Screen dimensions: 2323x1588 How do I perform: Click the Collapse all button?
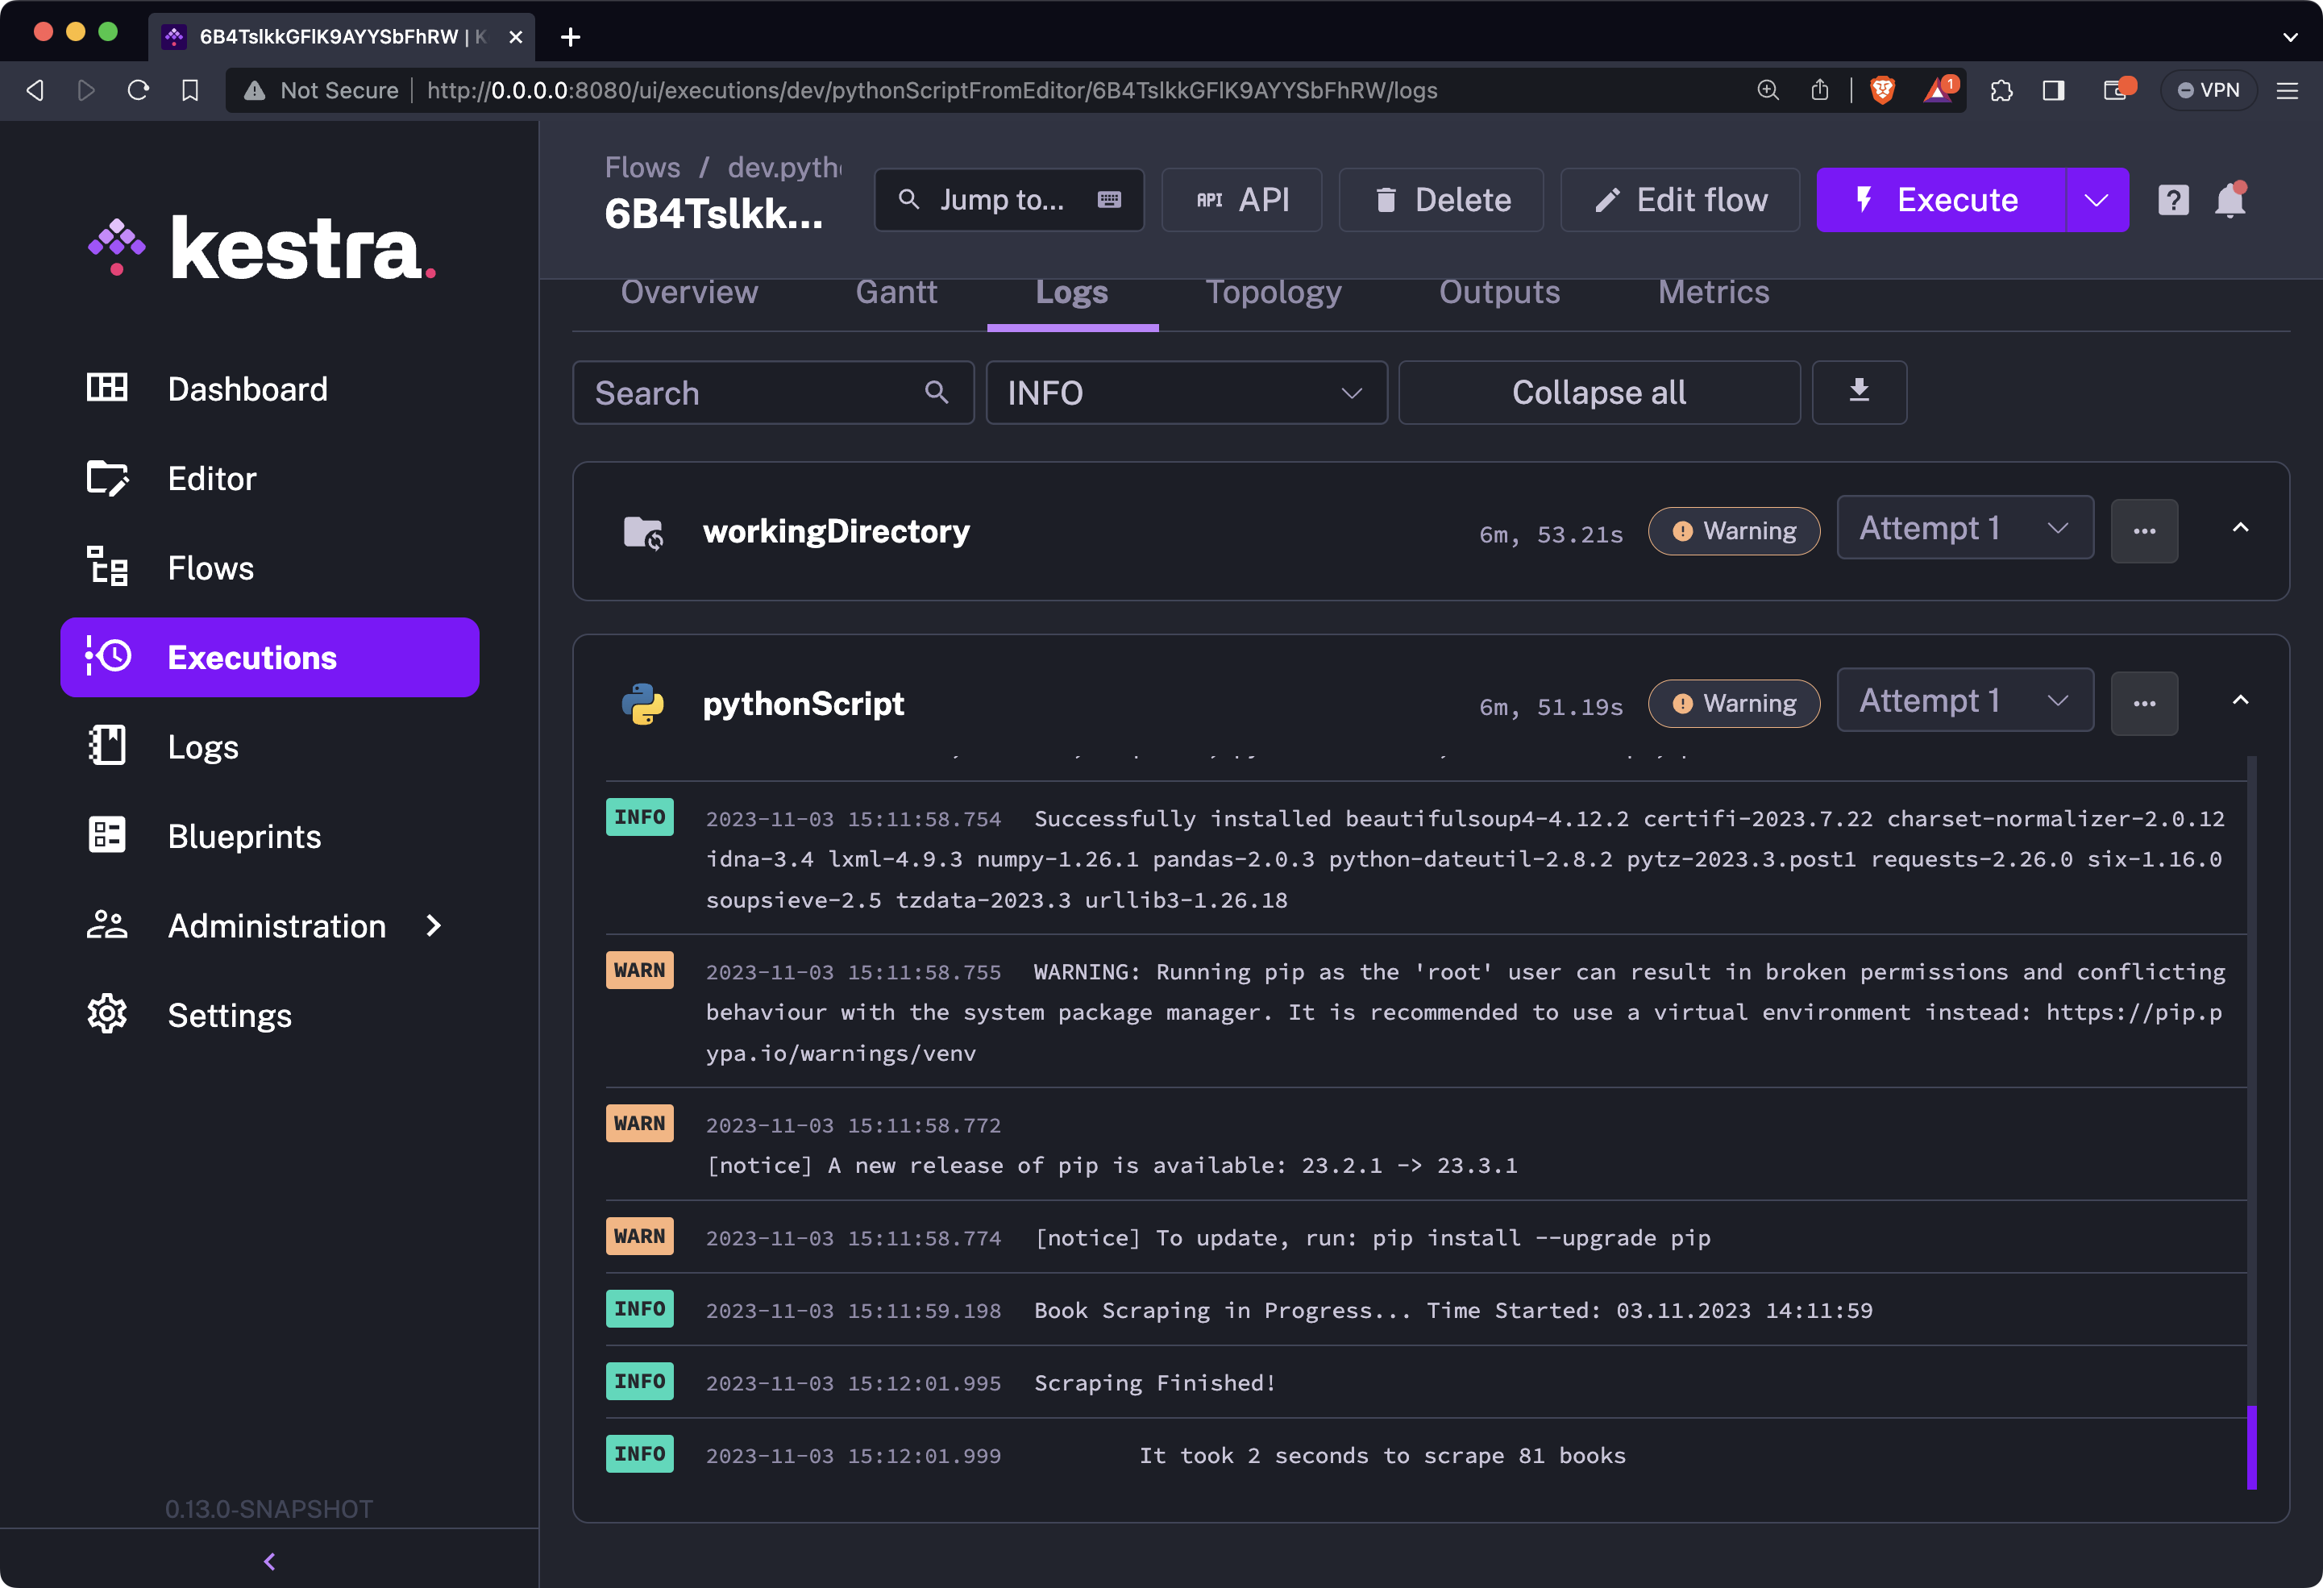pyautogui.click(x=1598, y=392)
